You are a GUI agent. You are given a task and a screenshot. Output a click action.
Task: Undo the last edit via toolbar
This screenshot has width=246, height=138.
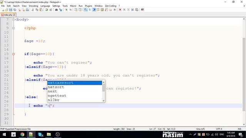[x=47, y=10]
